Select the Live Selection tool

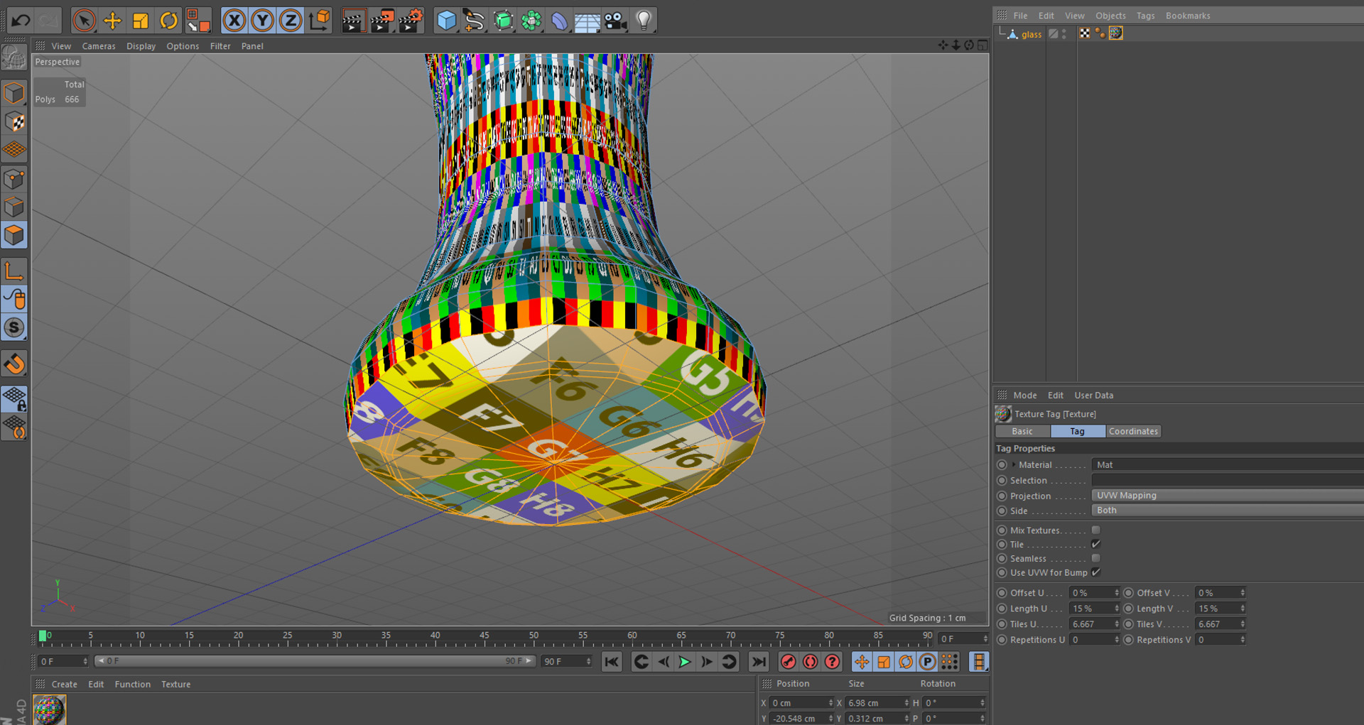pyautogui.click(x=84, y=21)
